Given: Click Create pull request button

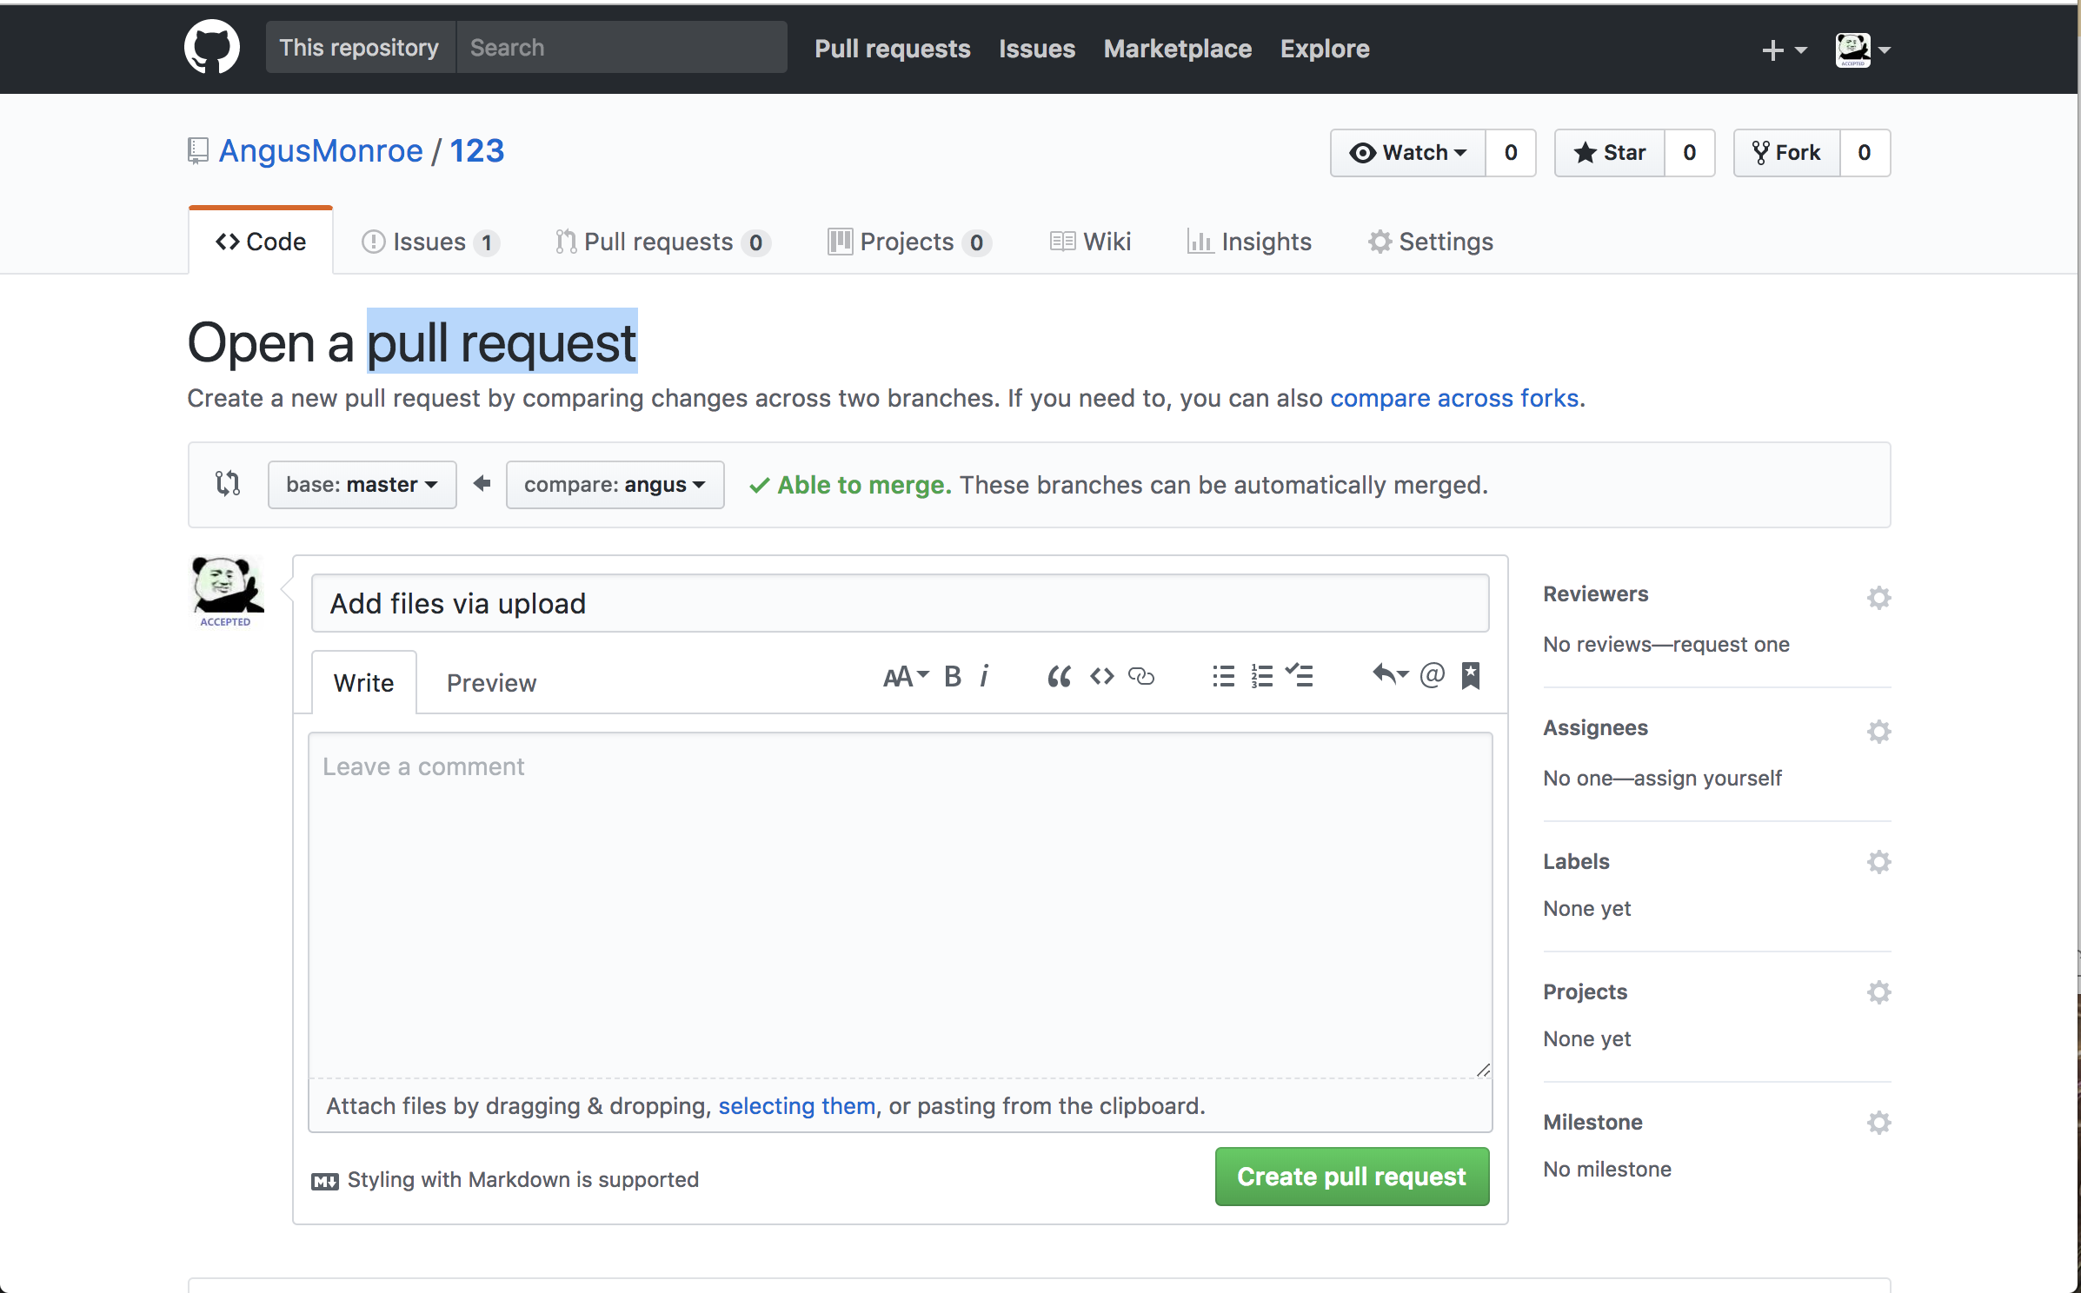Looking at the screenshot, I should (x=1352, y=1177).
